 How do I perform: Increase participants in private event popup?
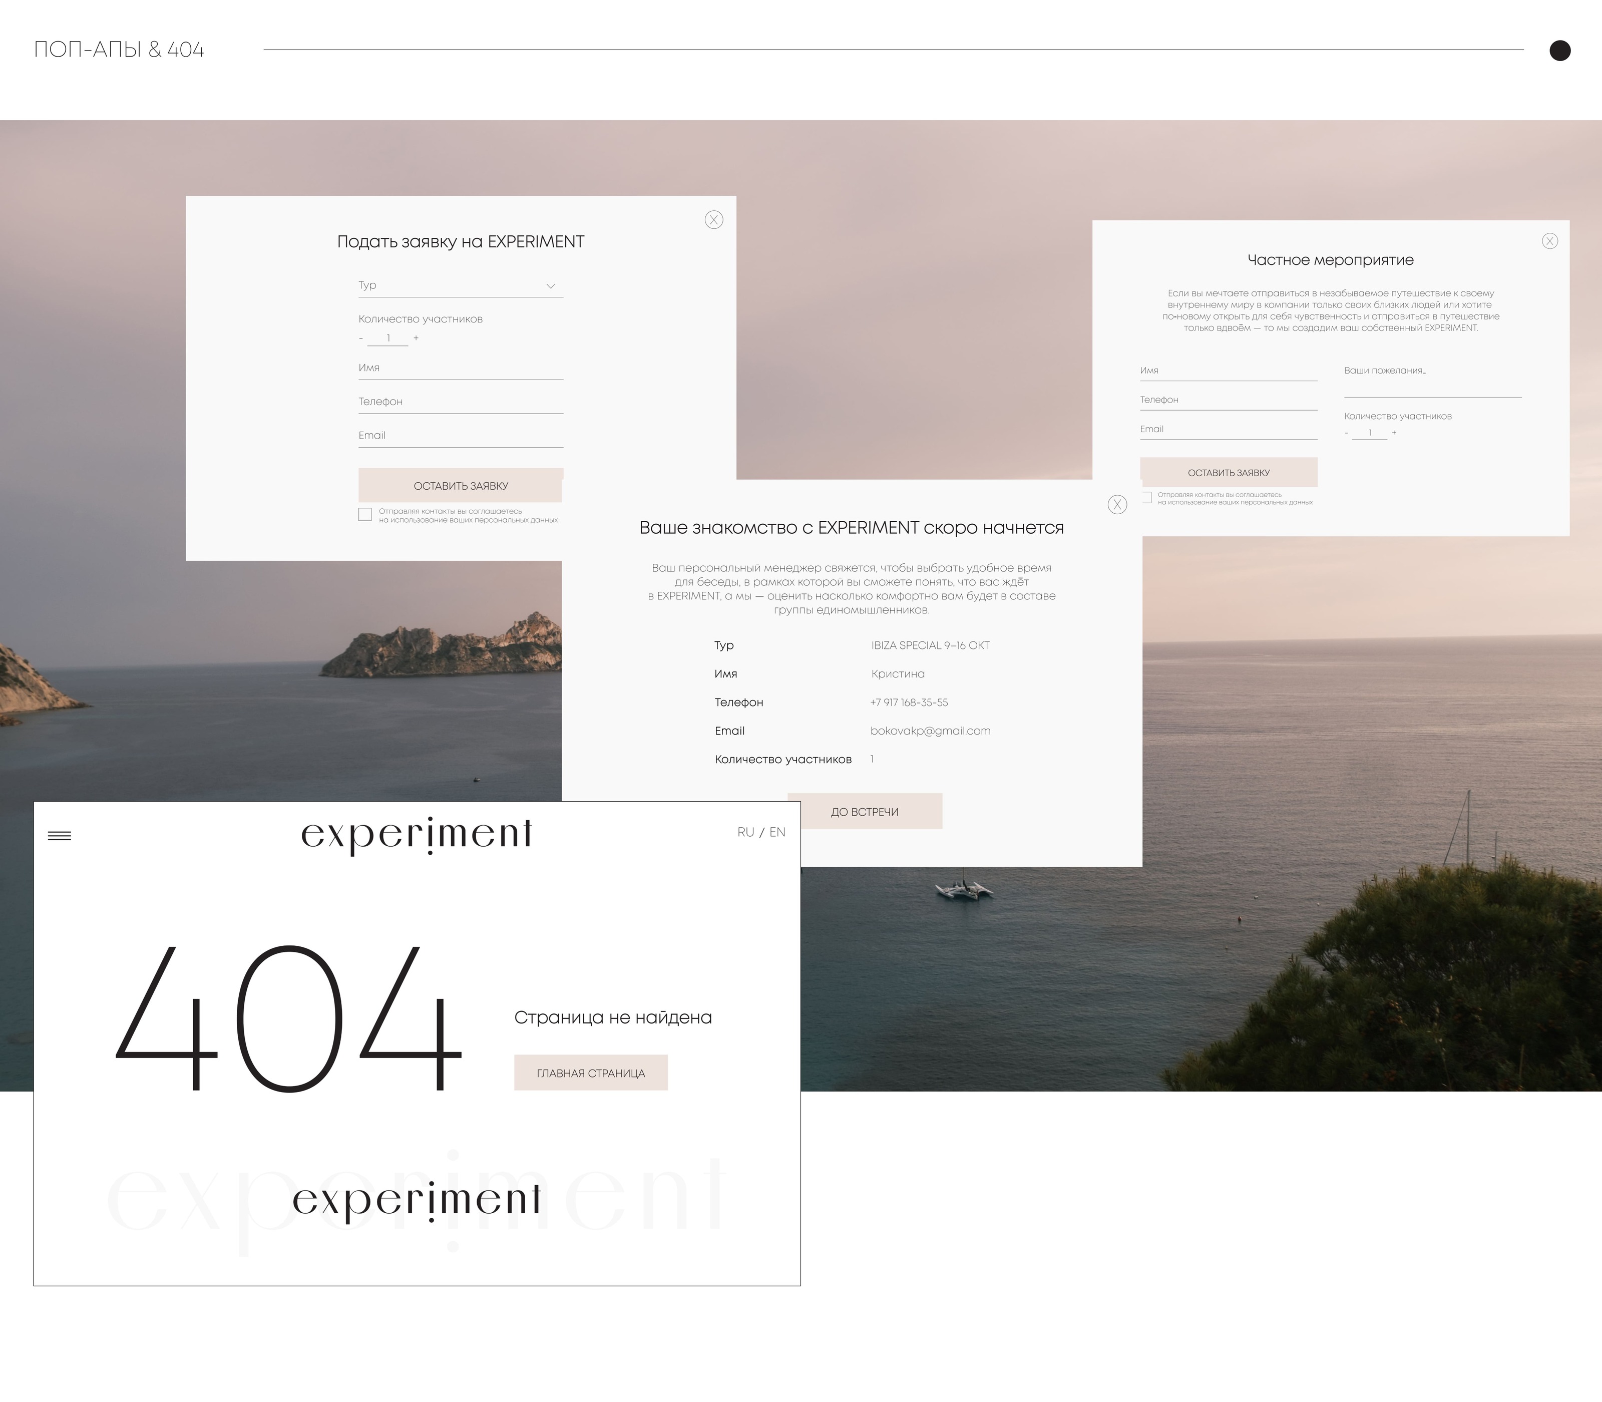(1394, 433)
